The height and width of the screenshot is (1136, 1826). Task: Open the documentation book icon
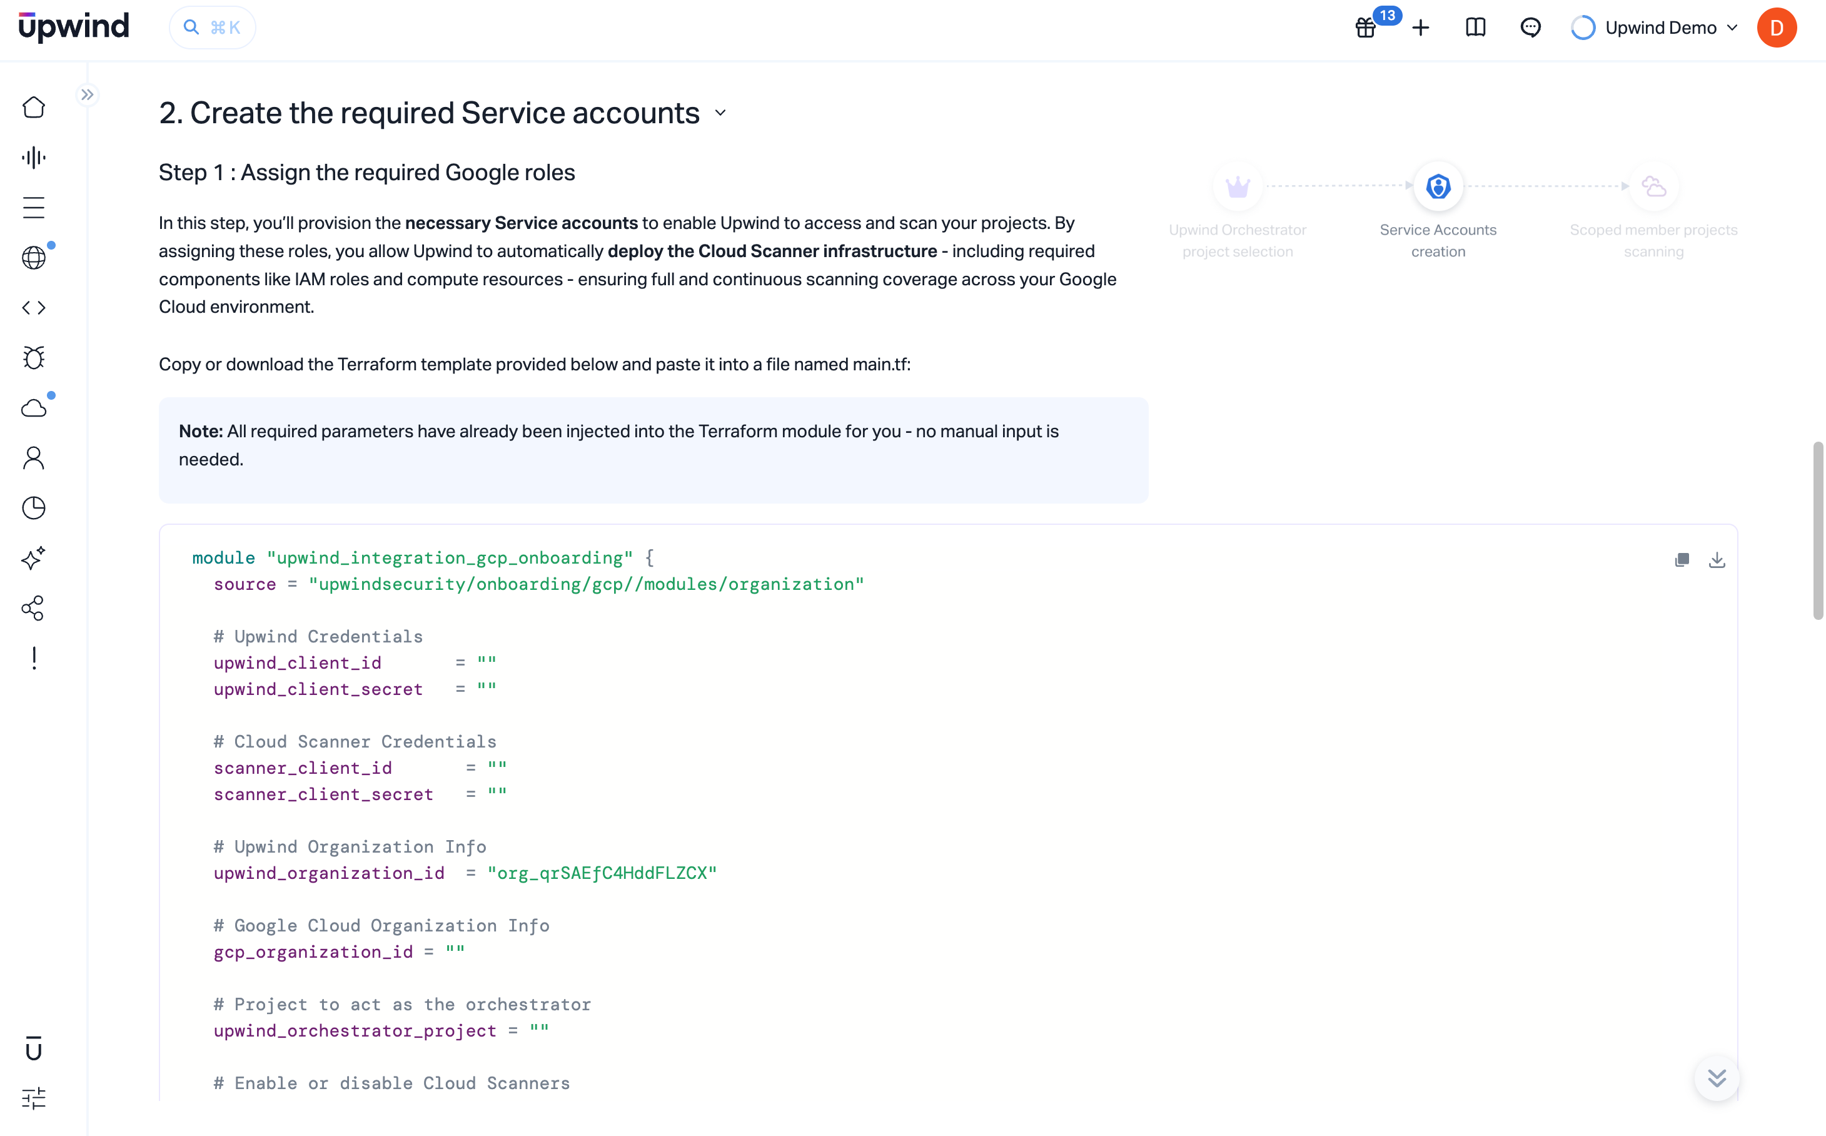(x=1475, y=28)
